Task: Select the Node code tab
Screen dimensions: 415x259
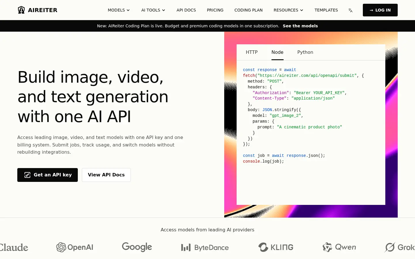Action: tap(278, 52)
